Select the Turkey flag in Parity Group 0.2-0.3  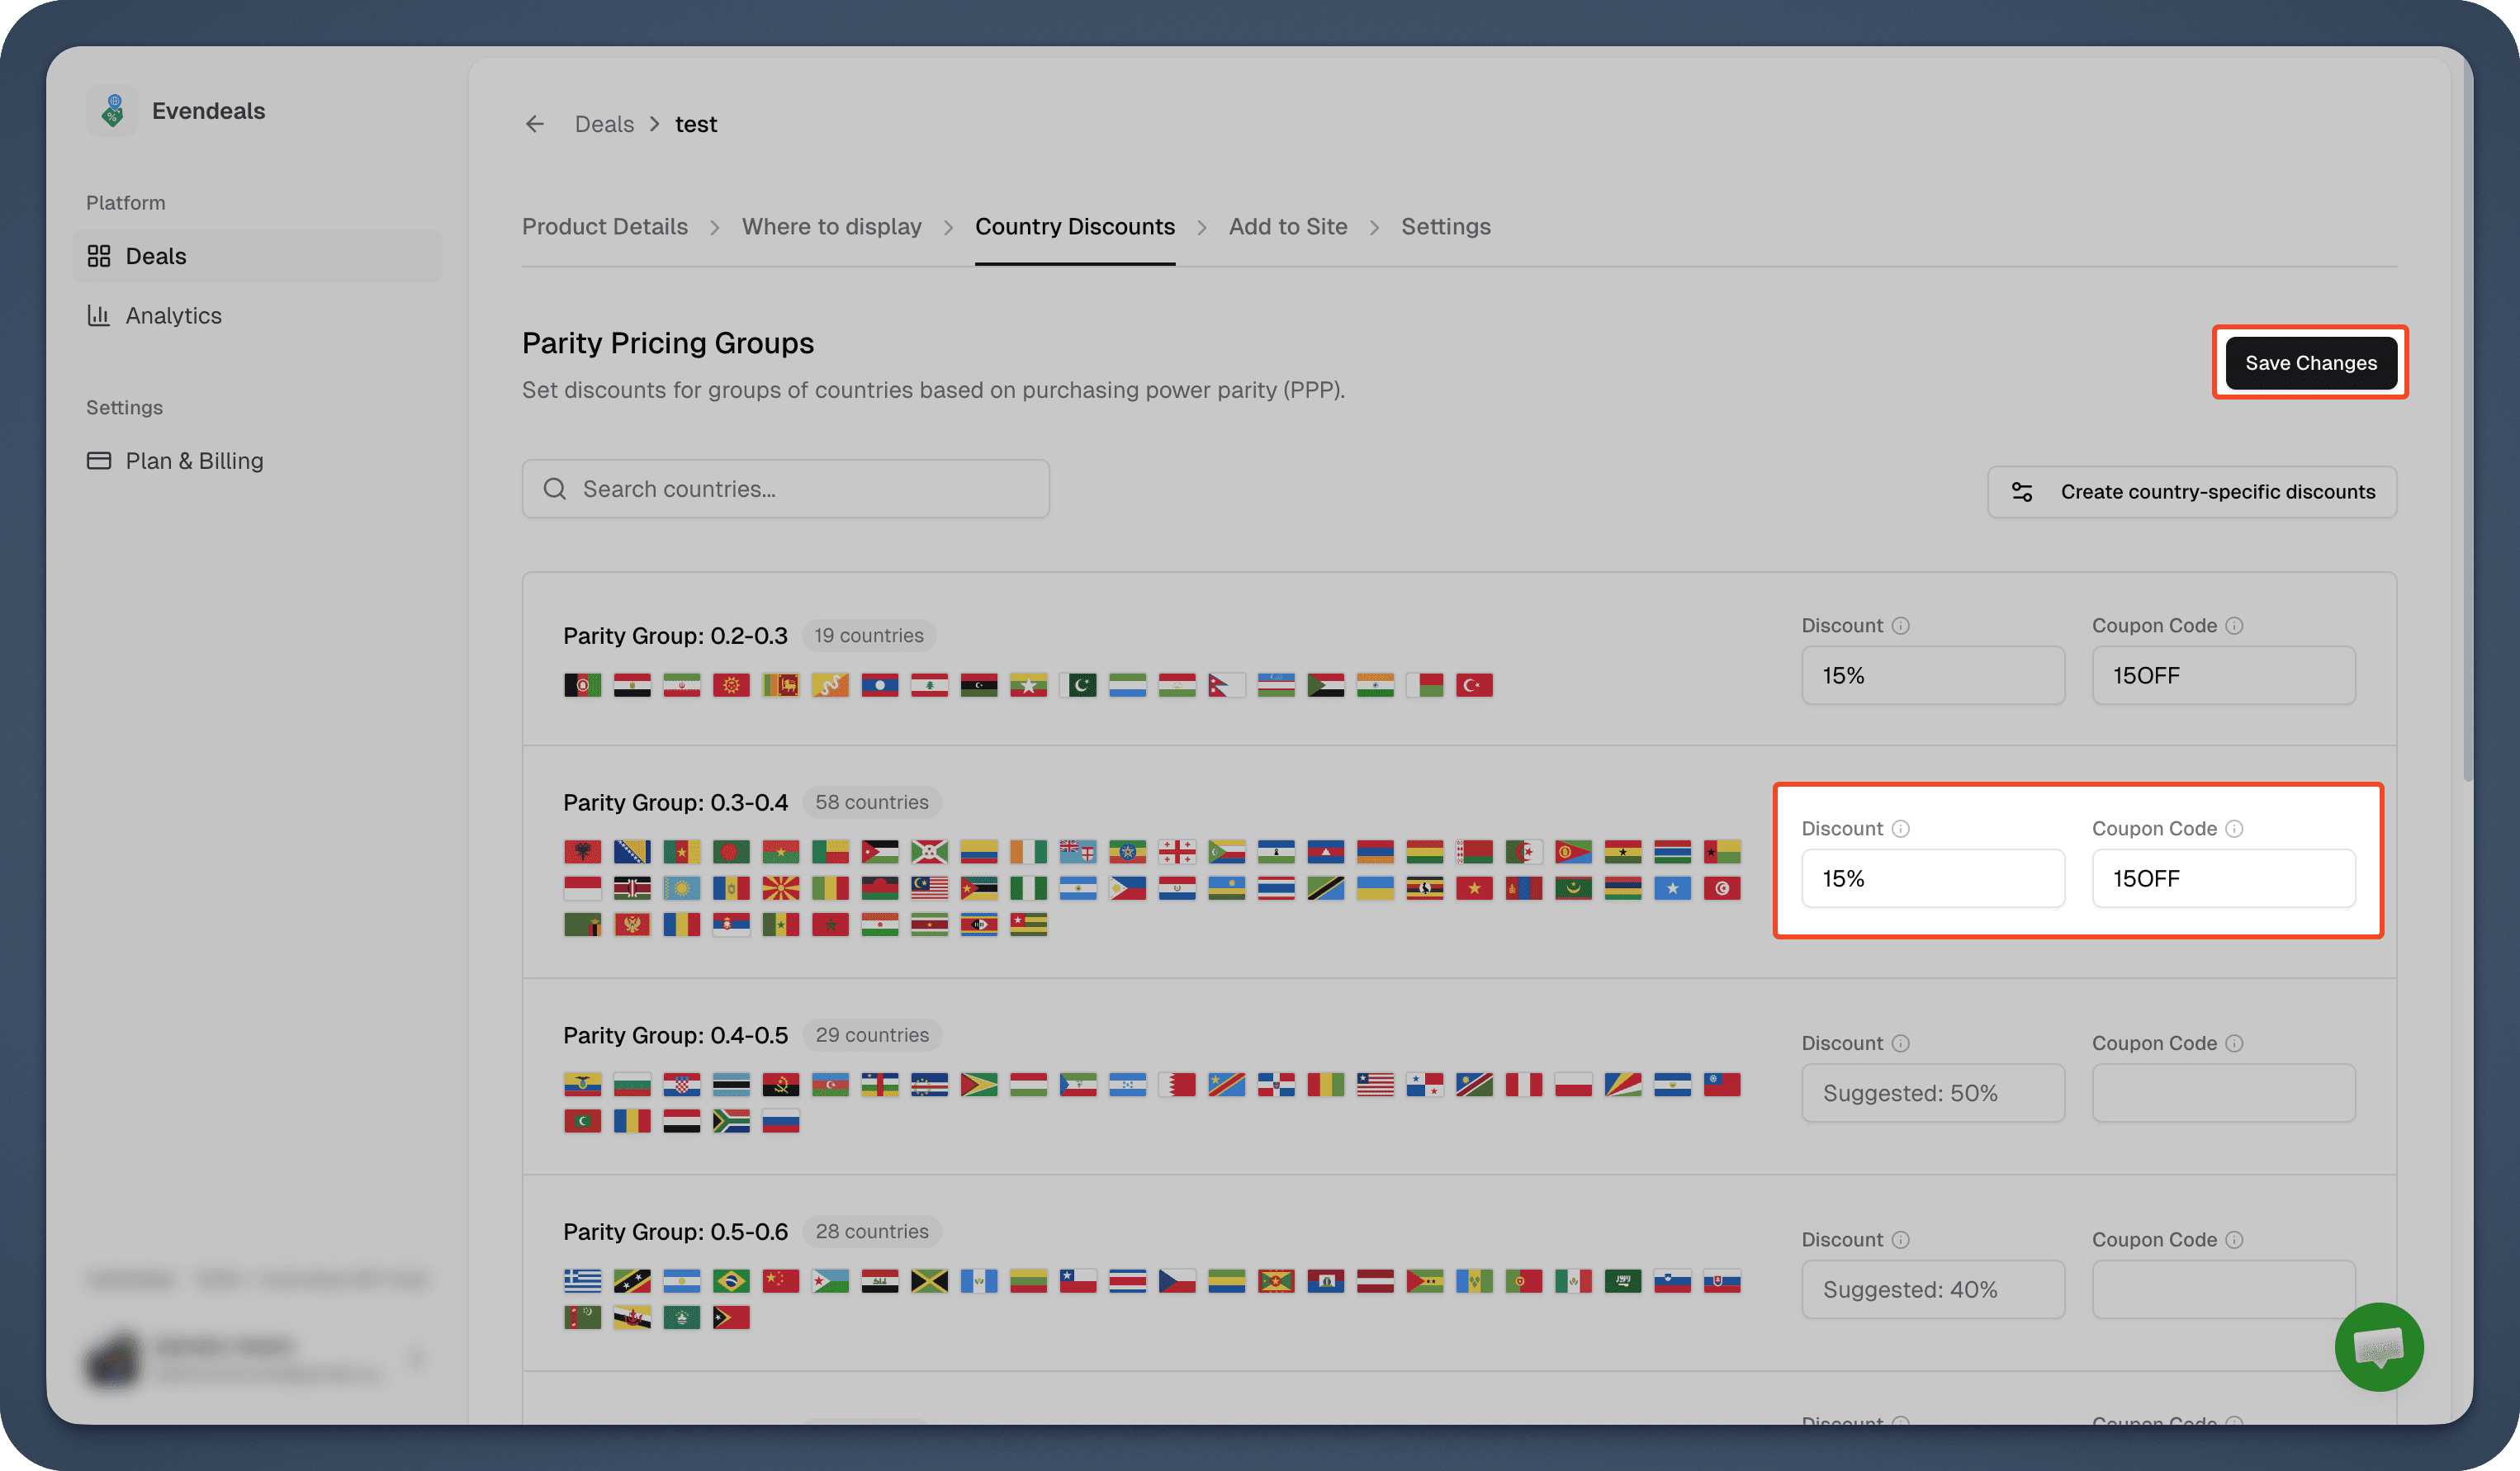[x=1474, y=684]
